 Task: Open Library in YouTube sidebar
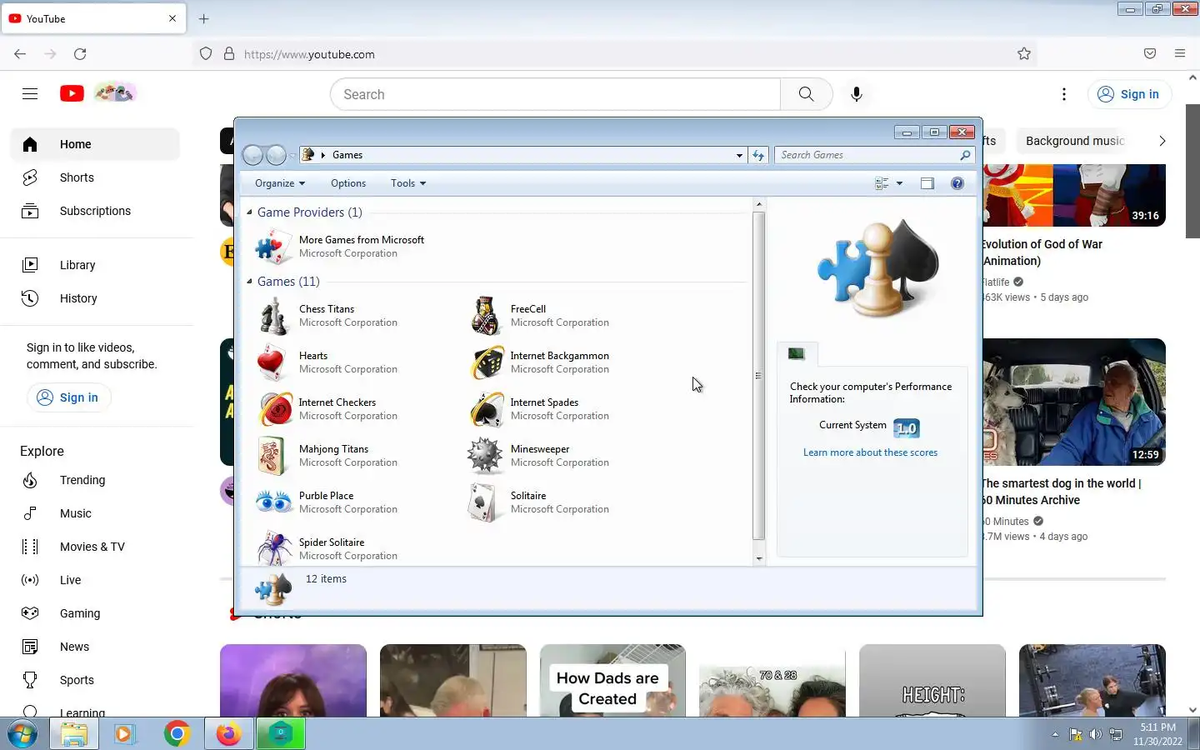(95, 265)
